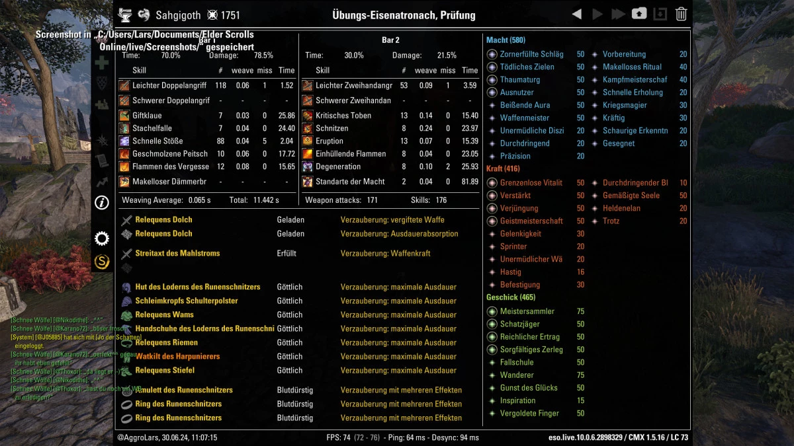The height and width of the screenshot is (446, 794).
Task: Open the graph arrow icon in sidebar
Action: [x=102, y=181]
